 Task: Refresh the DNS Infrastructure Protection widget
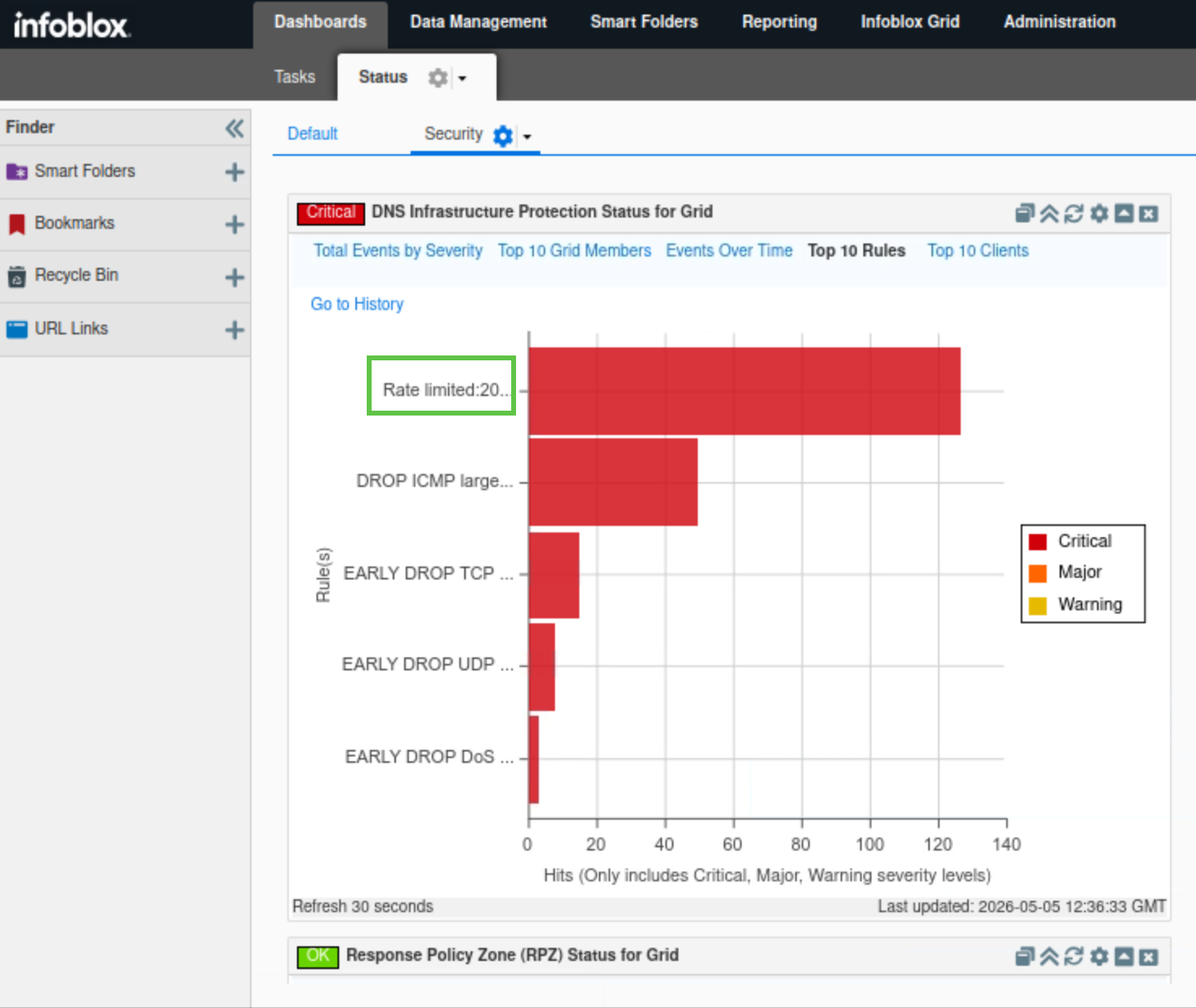[x=1073, y=213]
